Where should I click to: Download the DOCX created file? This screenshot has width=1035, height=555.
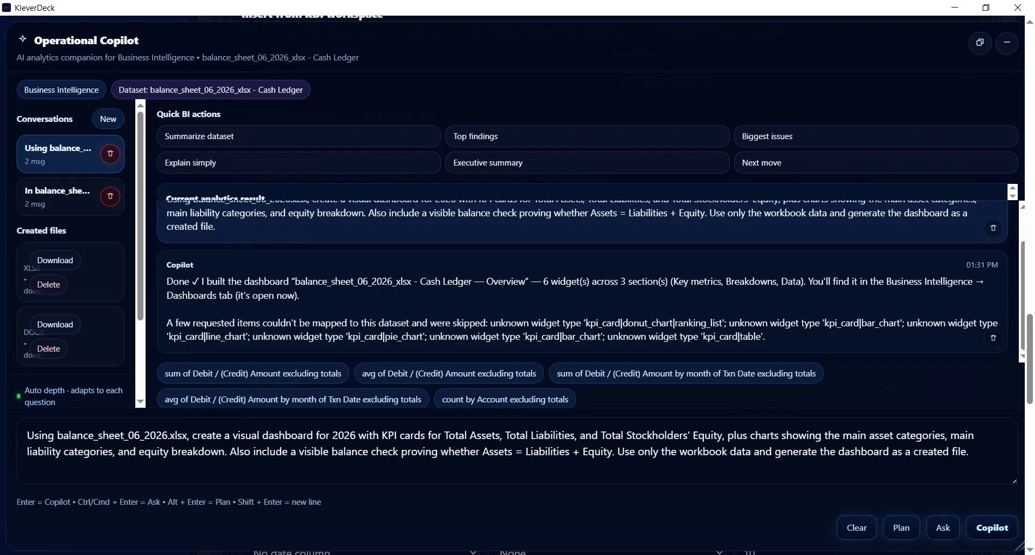tap(55, 325)
